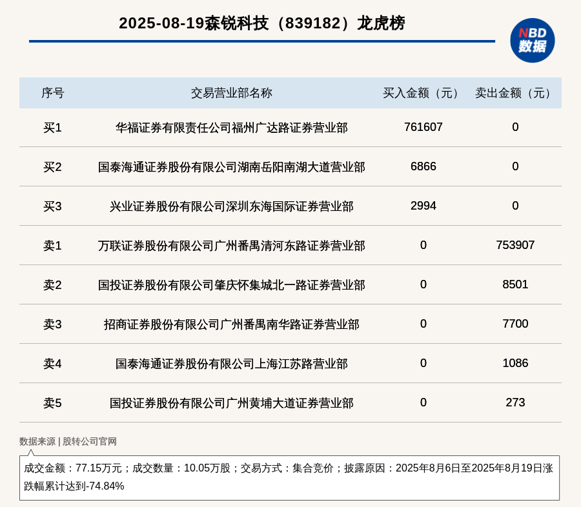Click 国投证券股份有限公司广州黄埔大道证券营业部
Viewport: 581px width, 507px height.
(x=232, y=403)
